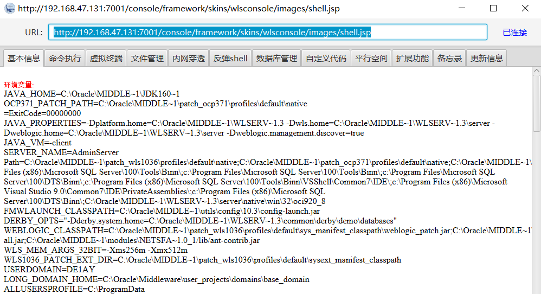View the 更新信息 tab
Screen dimensions: 541x294
(486, 59)
